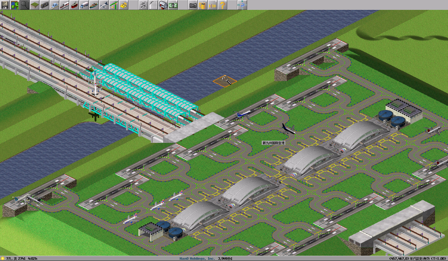Screen dimensions: 448x261
Task: Open the mailbox message center
Action: (x=163, y=5)
